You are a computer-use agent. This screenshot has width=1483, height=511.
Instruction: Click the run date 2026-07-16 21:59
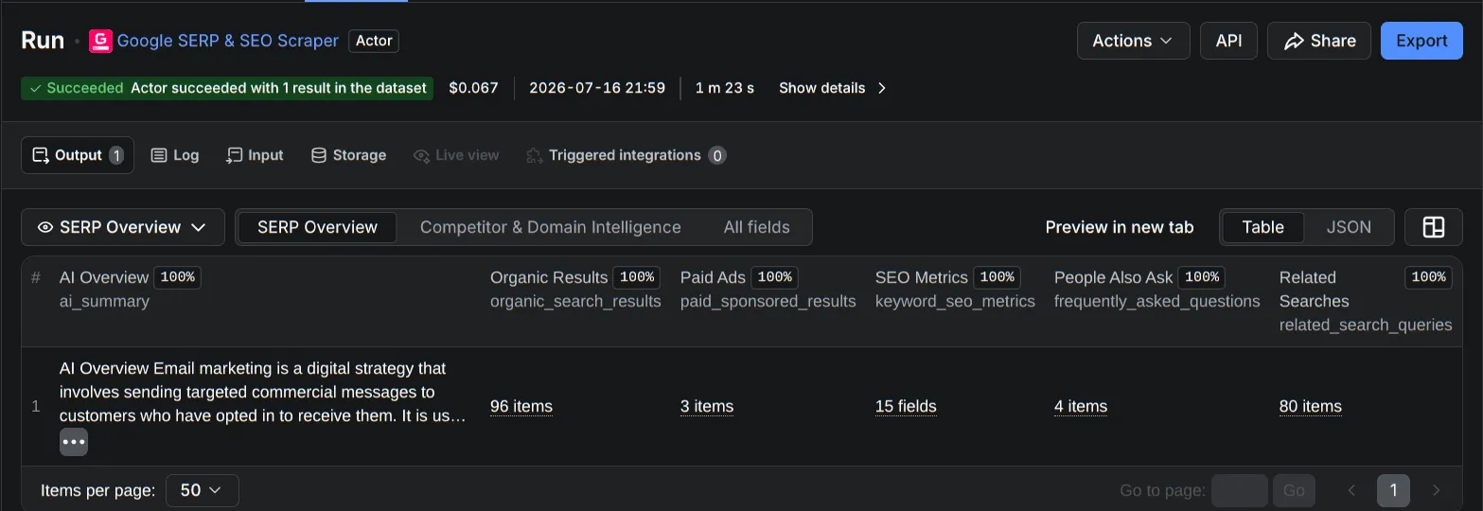click(x=597, y=88)
